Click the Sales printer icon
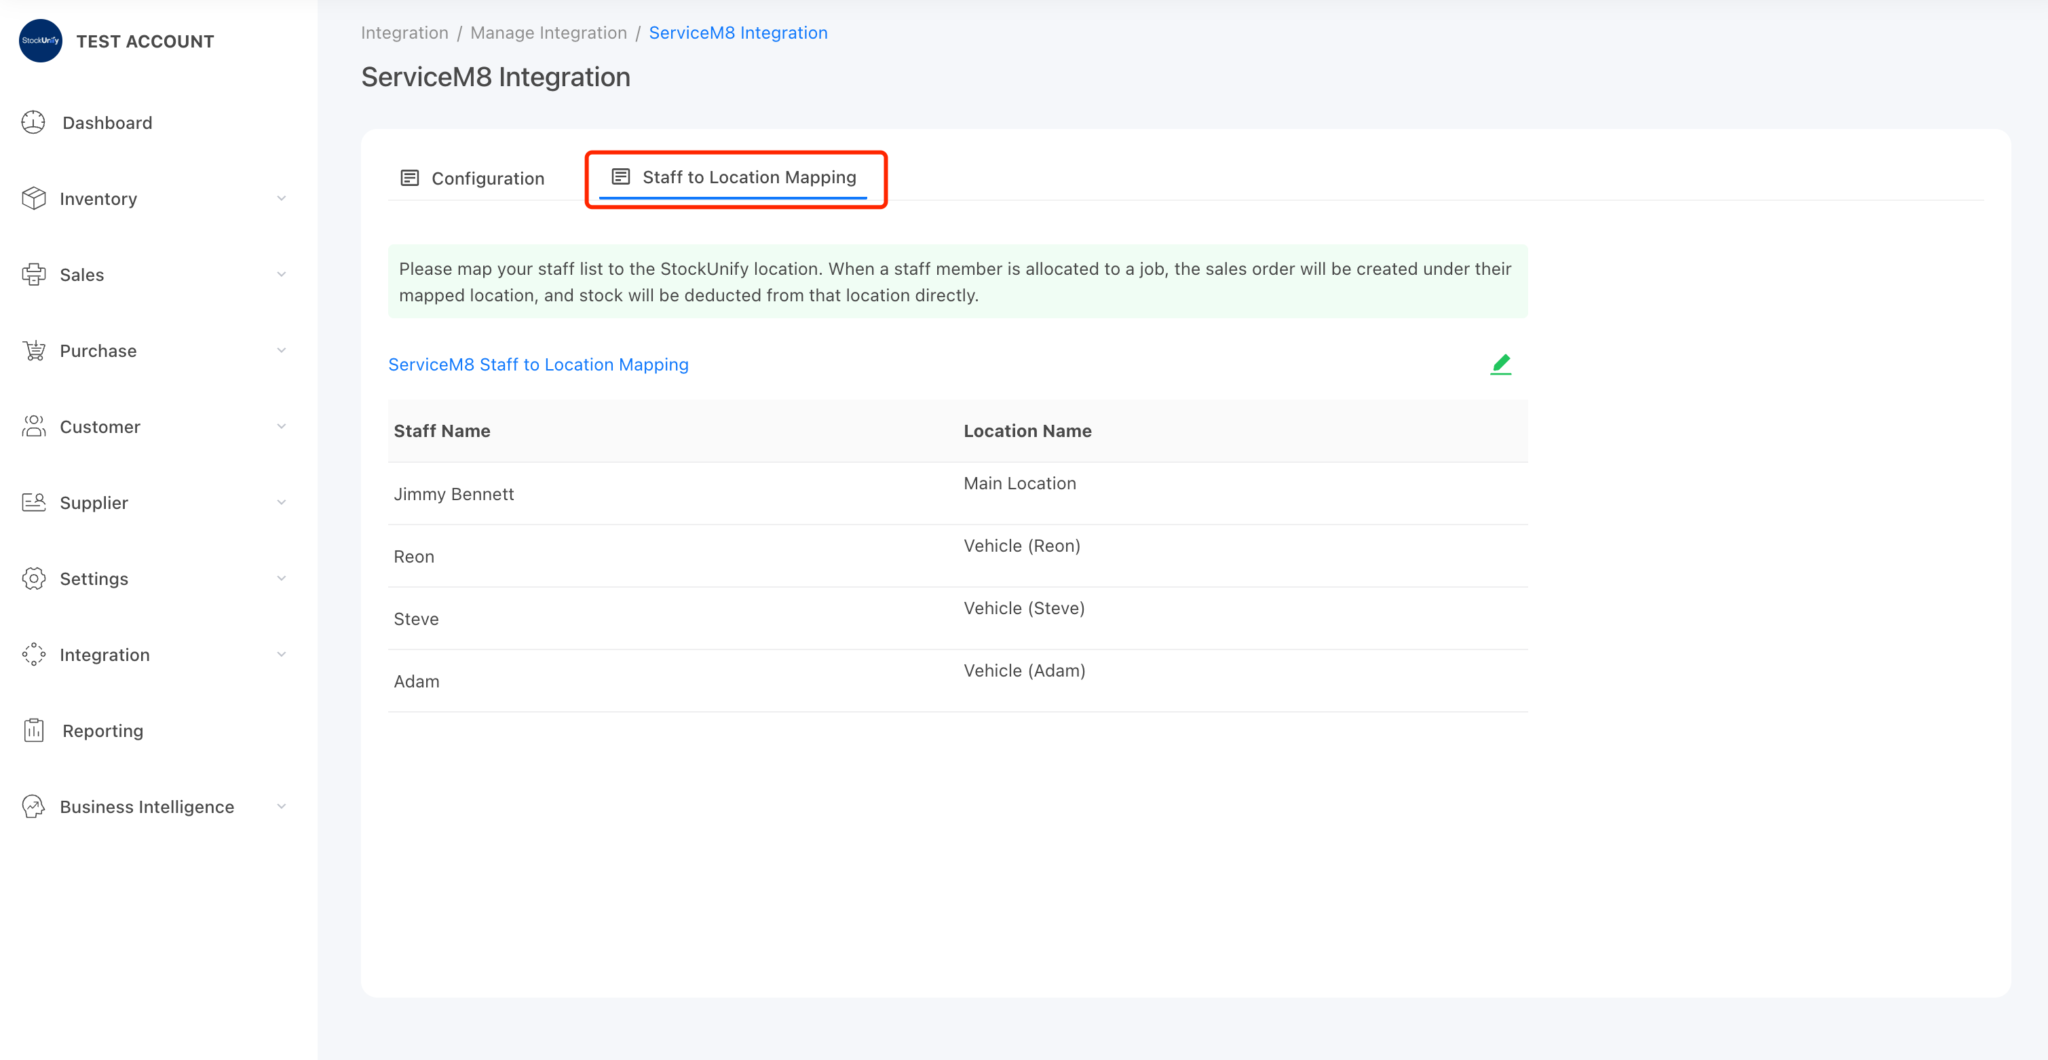Viewport: 2048px width, 1060px height. [x=33, y=274]
